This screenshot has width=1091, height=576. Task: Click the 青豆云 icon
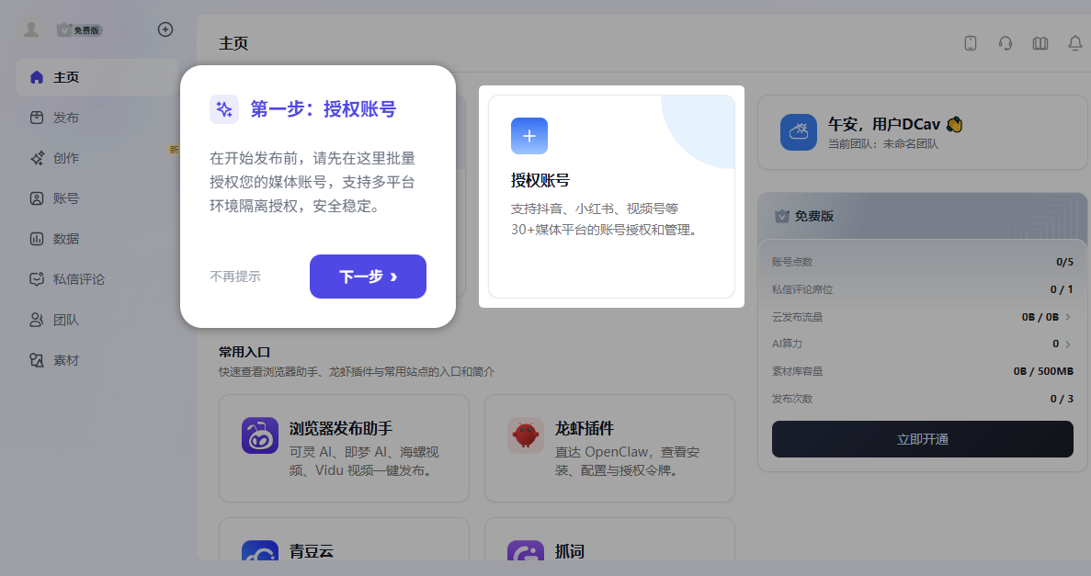pos(259,550)
